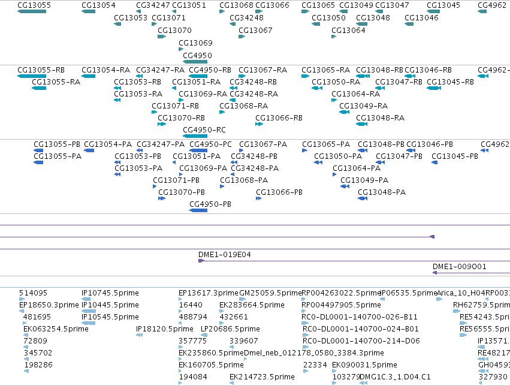Select the CG4950-PC protein bar
Viewport: 510px width, 386px height.
click(x=198, y=150)
